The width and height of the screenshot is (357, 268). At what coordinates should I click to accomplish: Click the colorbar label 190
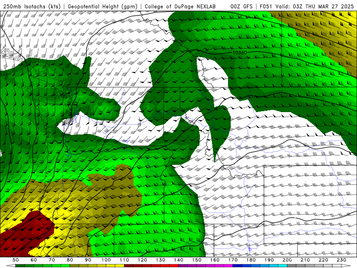coord(269,260)
